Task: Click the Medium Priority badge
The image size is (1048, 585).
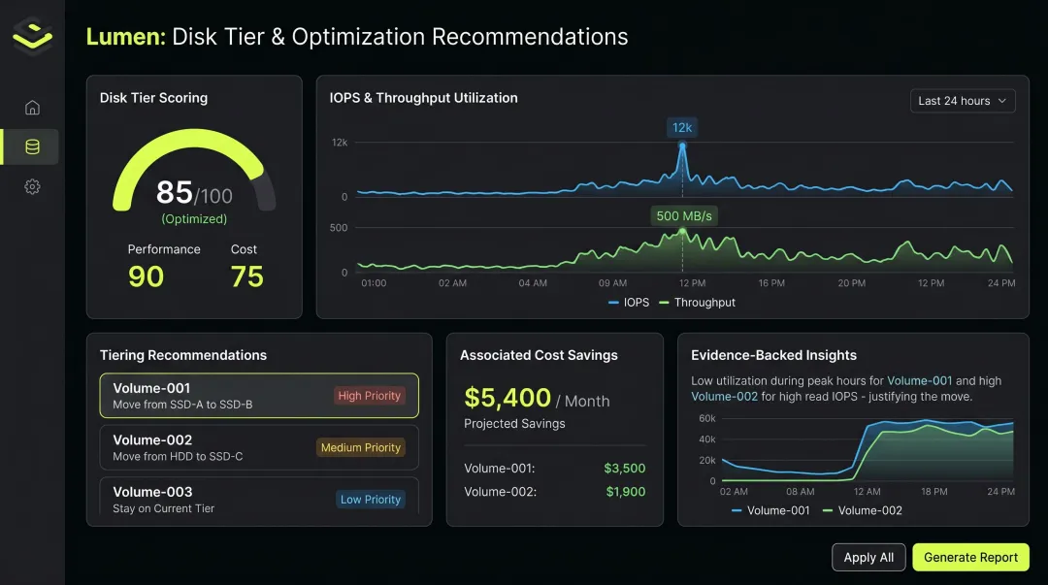Action: tap(360, 447)
